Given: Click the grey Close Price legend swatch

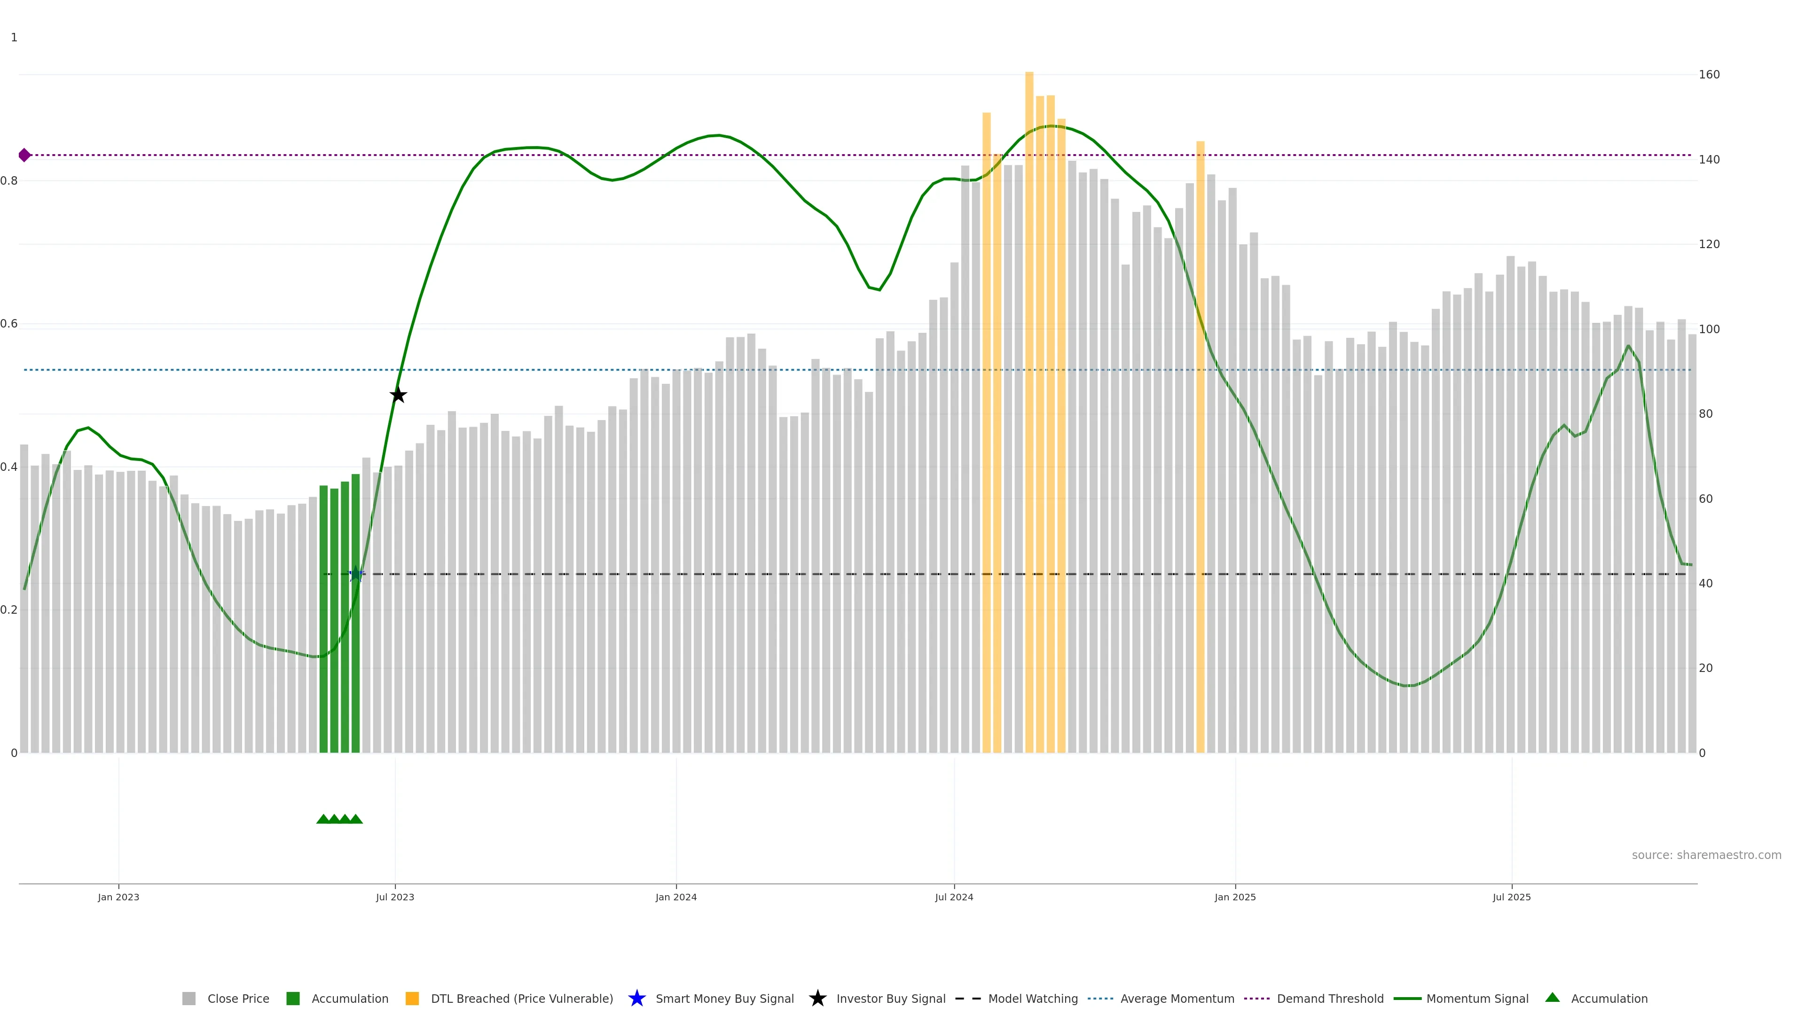Looking at the screenshot, I should [188, 998].
